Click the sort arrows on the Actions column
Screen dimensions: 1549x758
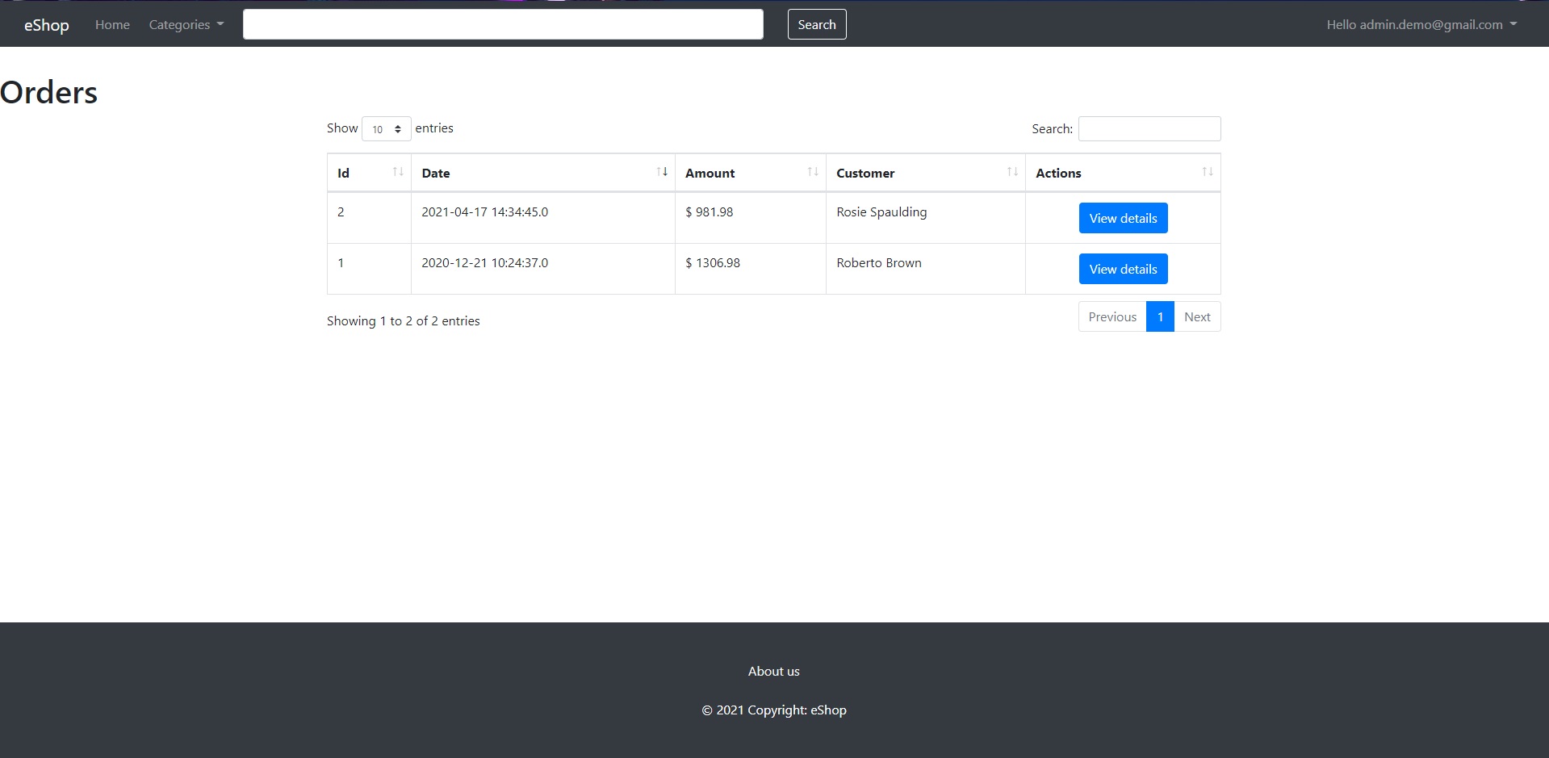click(x=1208, y=171)
